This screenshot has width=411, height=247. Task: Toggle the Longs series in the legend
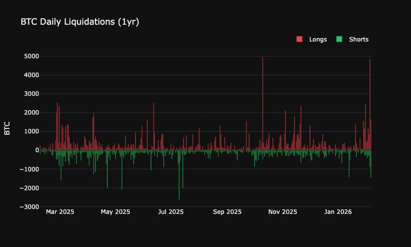pyautogui.click(x=317, y=40)
